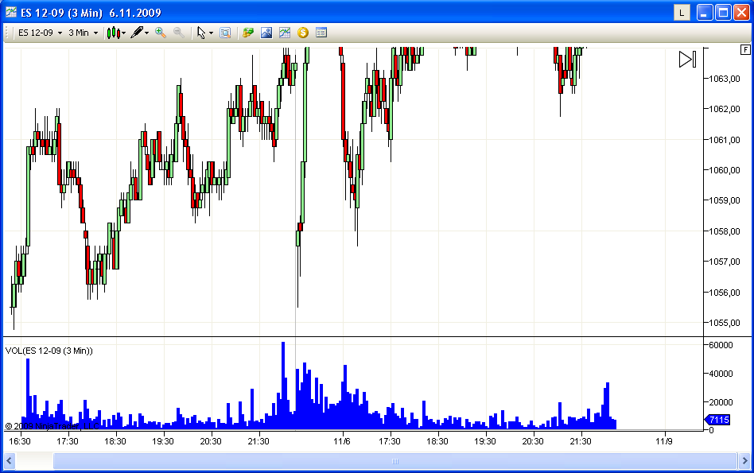
Task: Select the drawing tools pen icon
Action: 137,33
